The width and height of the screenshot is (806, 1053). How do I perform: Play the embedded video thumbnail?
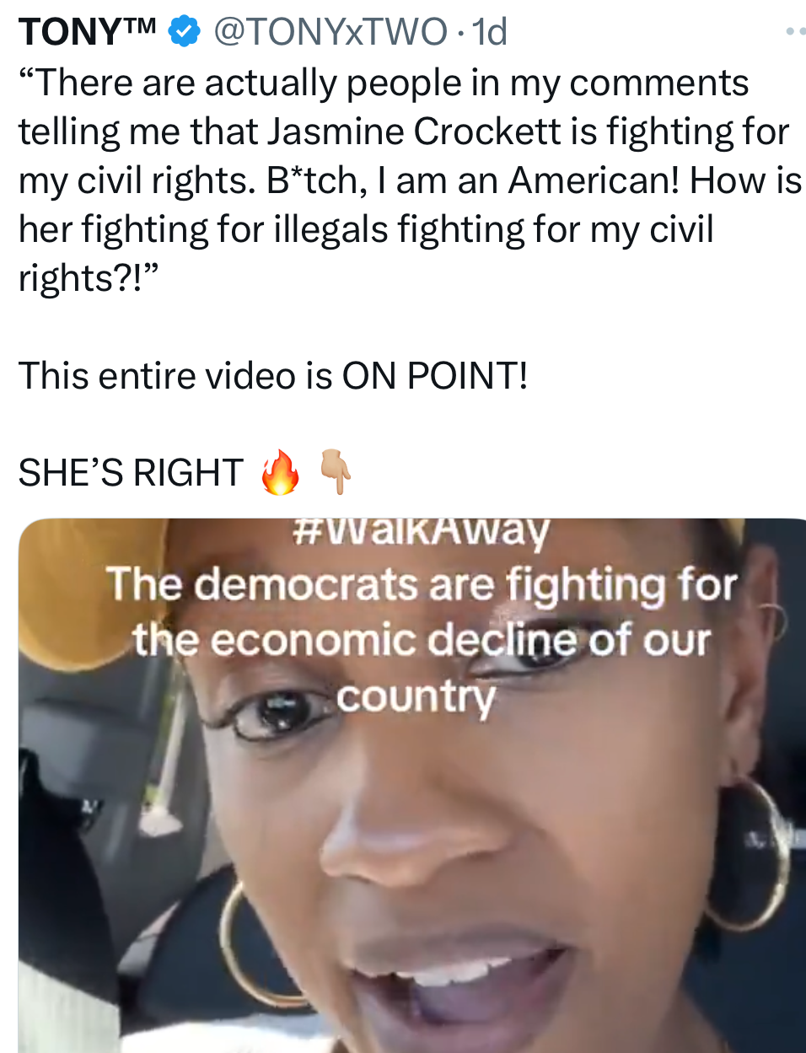pyautogui.click(x=412, y=786)
